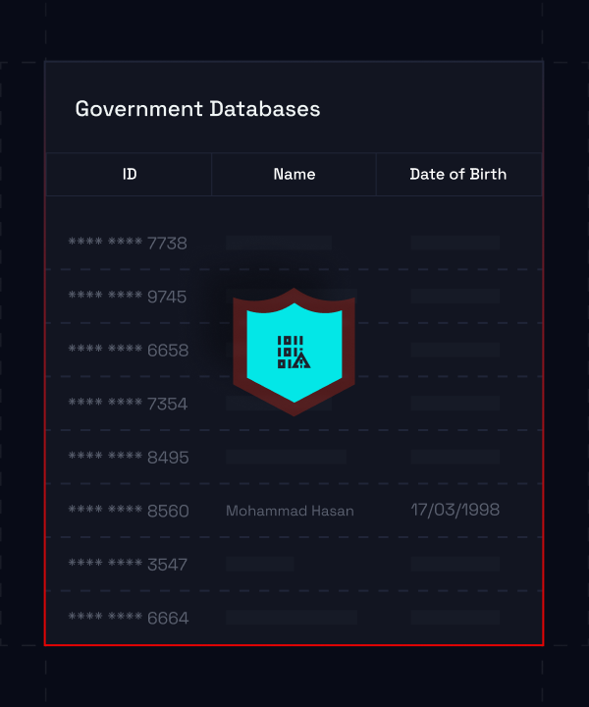Image resolution: width=589 pixels, height=707 pixels.
Task: Click the ID ending in 6658
Action: click(129, 351)
